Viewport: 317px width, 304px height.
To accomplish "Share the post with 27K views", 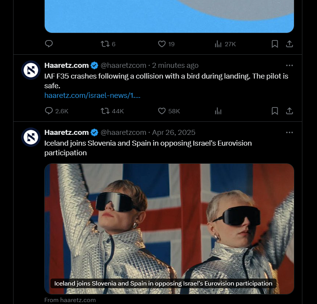I will (289, 44).
